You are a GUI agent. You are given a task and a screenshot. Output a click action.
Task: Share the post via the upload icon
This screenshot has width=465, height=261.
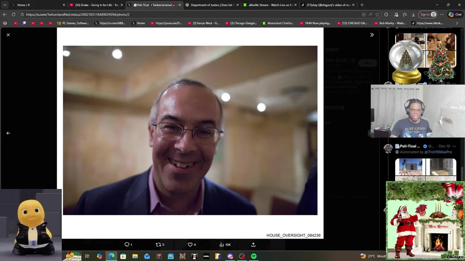[x=253, y=245]
